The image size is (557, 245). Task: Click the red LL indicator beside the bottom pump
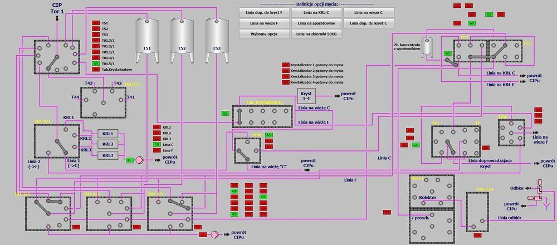point(203,234)
